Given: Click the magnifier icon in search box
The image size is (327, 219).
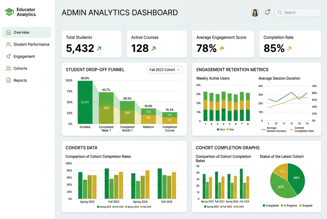Looking at the screenshot, I should 280,12.
